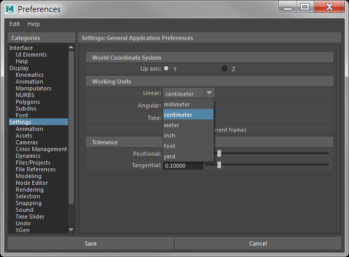Click the Positional tolerance slider handle
The width and height of the screenshot is (349, 257).
pos(219,153)
